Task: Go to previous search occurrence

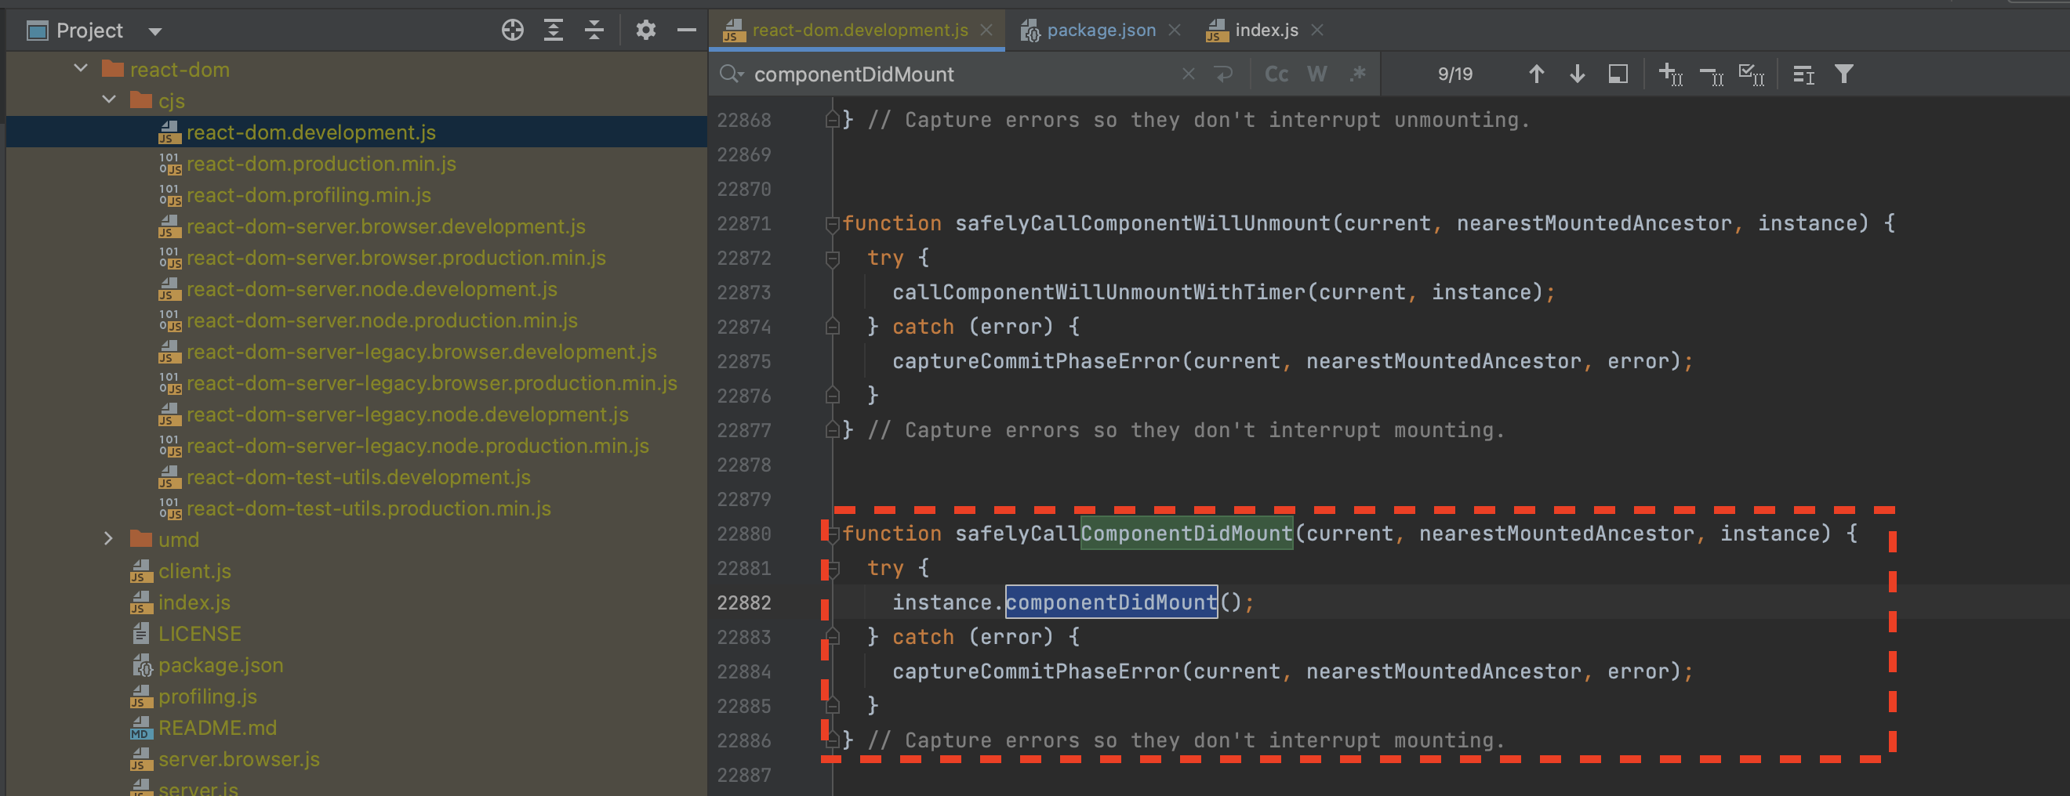Action: click(1535, 74)
